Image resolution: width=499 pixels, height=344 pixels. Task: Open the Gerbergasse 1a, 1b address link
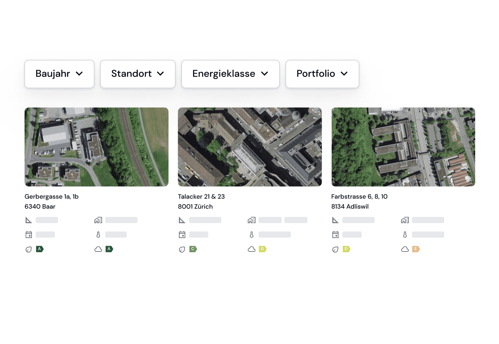tap(51, 197)
